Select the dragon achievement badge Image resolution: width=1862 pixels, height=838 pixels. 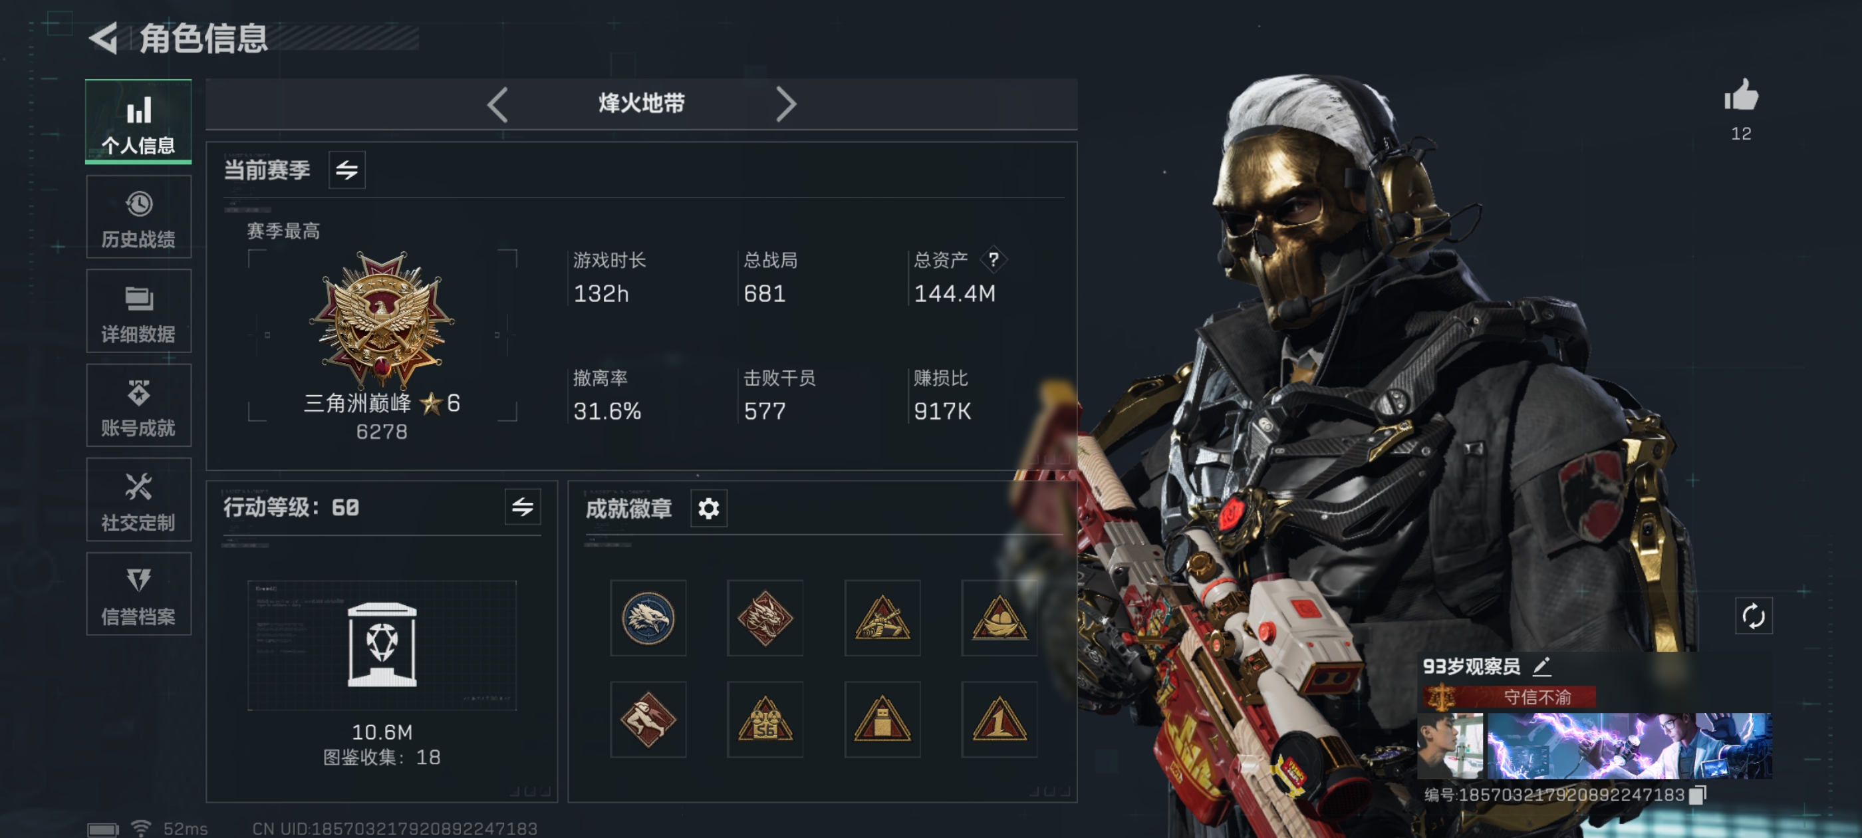765,619
